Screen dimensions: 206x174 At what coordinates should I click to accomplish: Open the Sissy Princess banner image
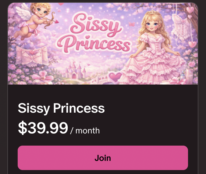pyautogui.click(x=103, y=44)
